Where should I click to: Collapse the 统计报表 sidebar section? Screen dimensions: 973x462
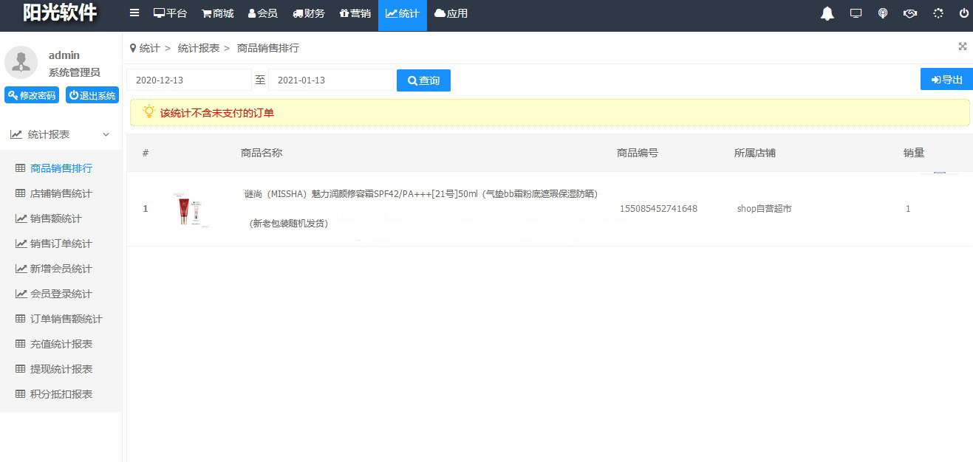click(x=61, y=134)
